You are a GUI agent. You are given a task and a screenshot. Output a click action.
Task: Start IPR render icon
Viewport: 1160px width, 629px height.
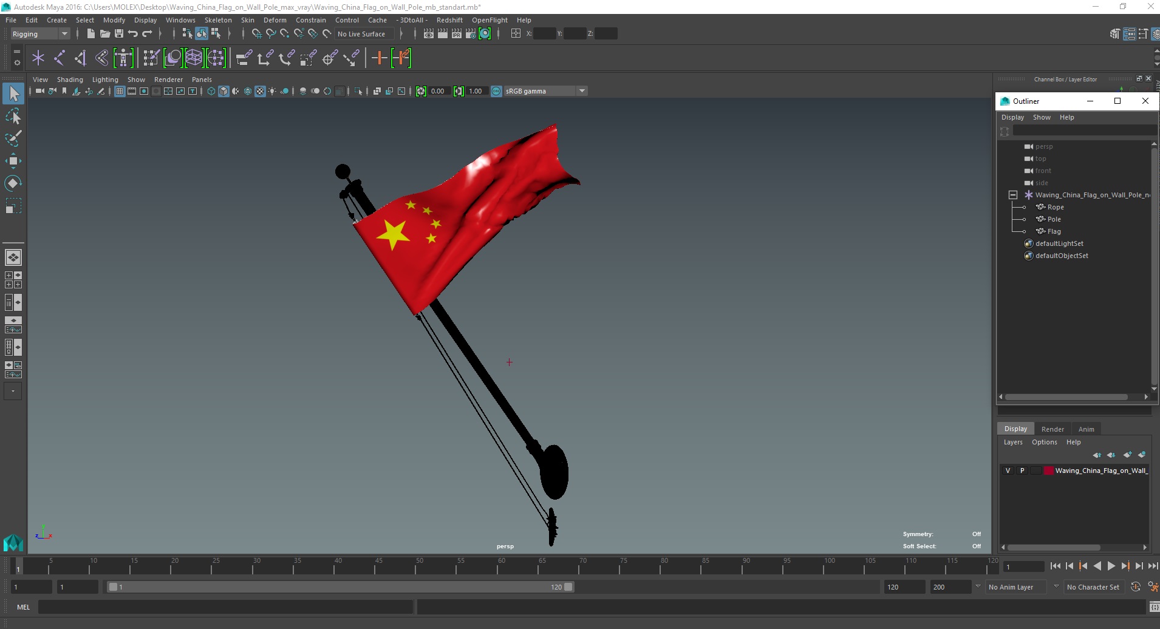457,34
